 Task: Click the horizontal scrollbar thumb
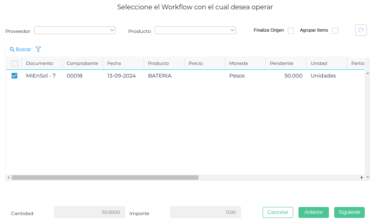click(x=105, y=177)
